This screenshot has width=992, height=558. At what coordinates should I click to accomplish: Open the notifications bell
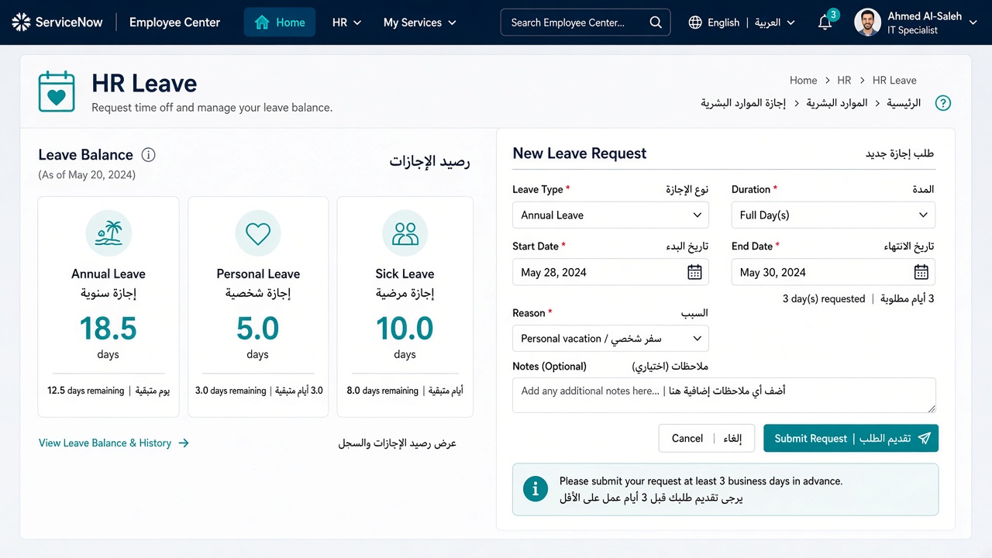click(x=825, y=22)
